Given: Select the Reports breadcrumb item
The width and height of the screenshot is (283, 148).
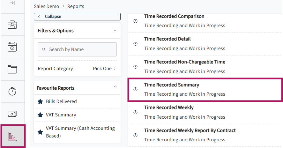Looking at the screenshot, I should [x=76, y=6].
